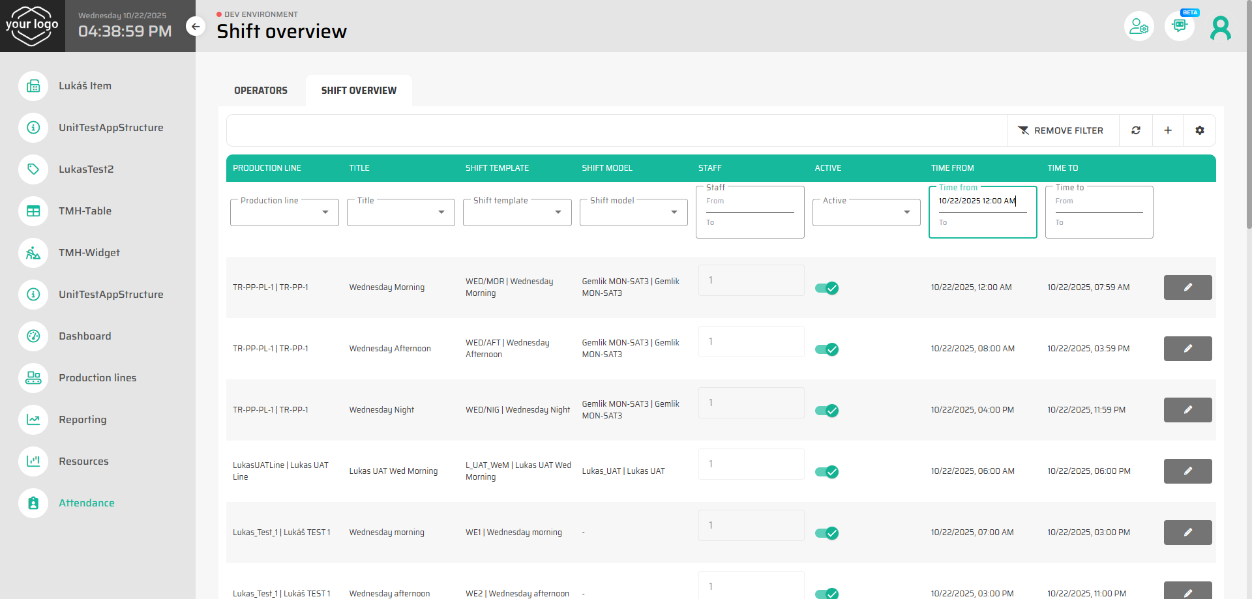Turn off Active for Lukas UAT Wed Morning

point(827,472)
